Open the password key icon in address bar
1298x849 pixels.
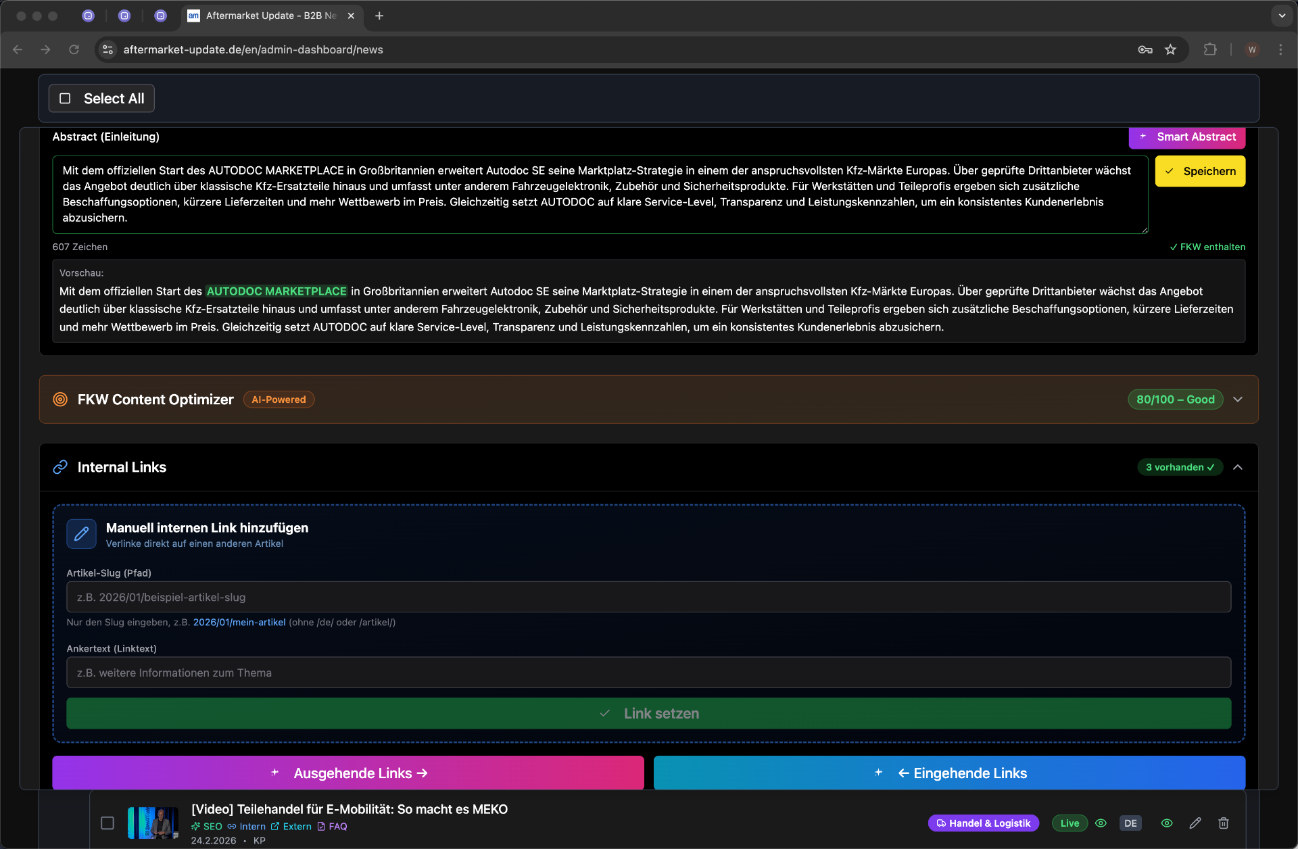pyautogui.click(x=1145, y=49)
